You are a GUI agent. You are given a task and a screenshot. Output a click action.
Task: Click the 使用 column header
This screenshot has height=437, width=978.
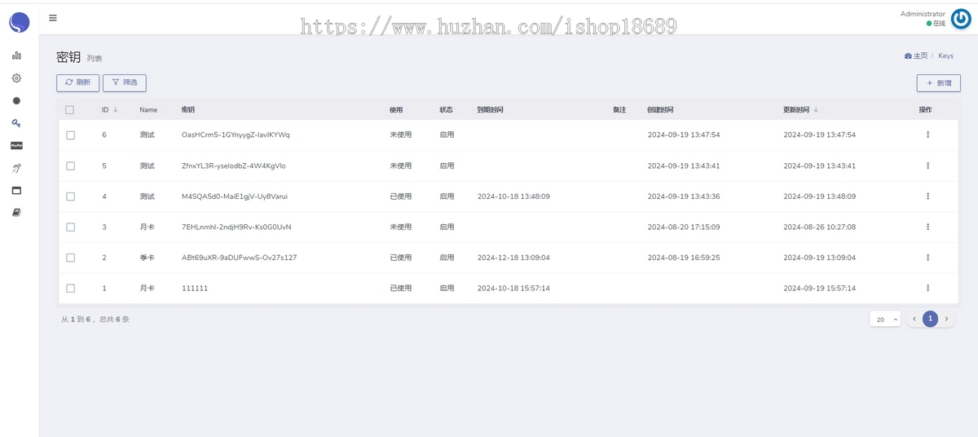396,109
